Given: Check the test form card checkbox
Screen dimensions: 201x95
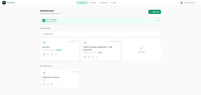Looking at the screenshot, I should (77, 41).
